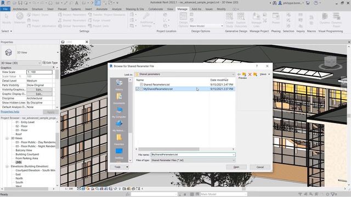This screenshot has width=351, height=197.
Task: Select Building Courtyard view in Project Browser
Action: click(x=27, y=154)
